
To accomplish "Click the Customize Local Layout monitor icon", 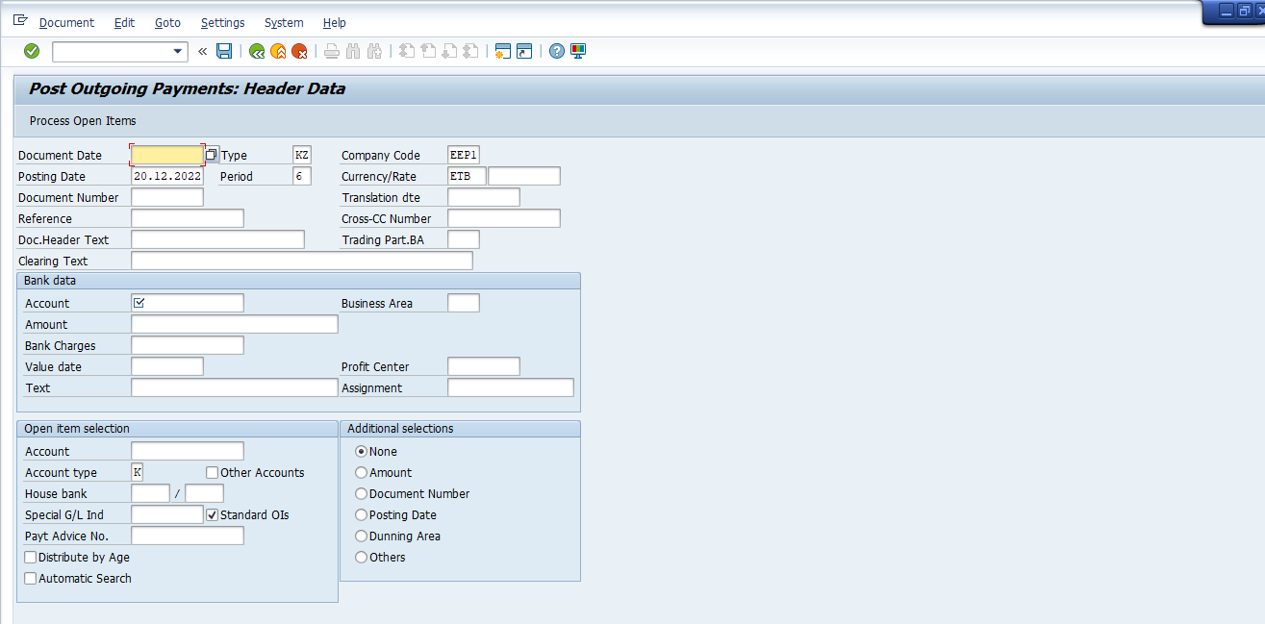I will click(578, 51).
